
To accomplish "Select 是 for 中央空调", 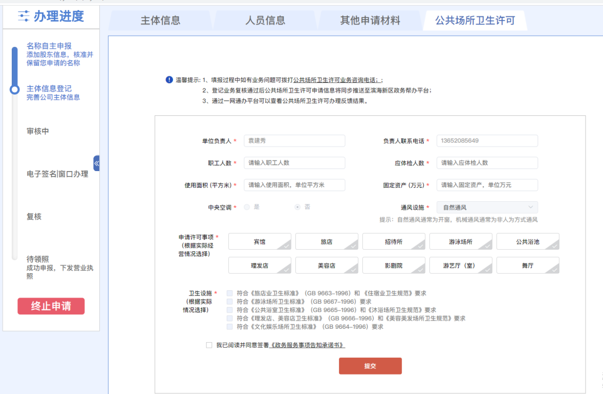I will click(x=247, y=207).
